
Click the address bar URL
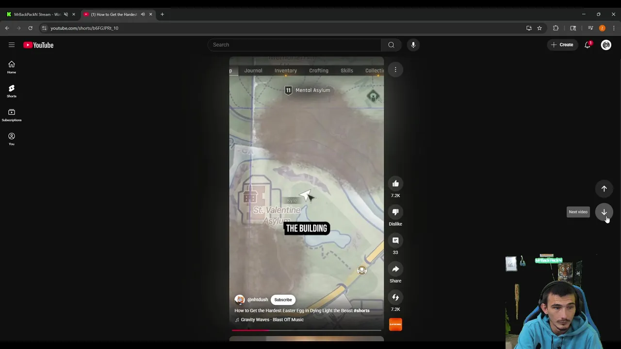(x=84, y=28)
